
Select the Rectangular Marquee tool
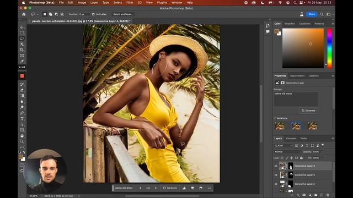(22, 33)
